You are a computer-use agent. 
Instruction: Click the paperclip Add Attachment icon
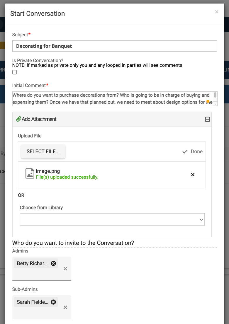pos(18,119)
